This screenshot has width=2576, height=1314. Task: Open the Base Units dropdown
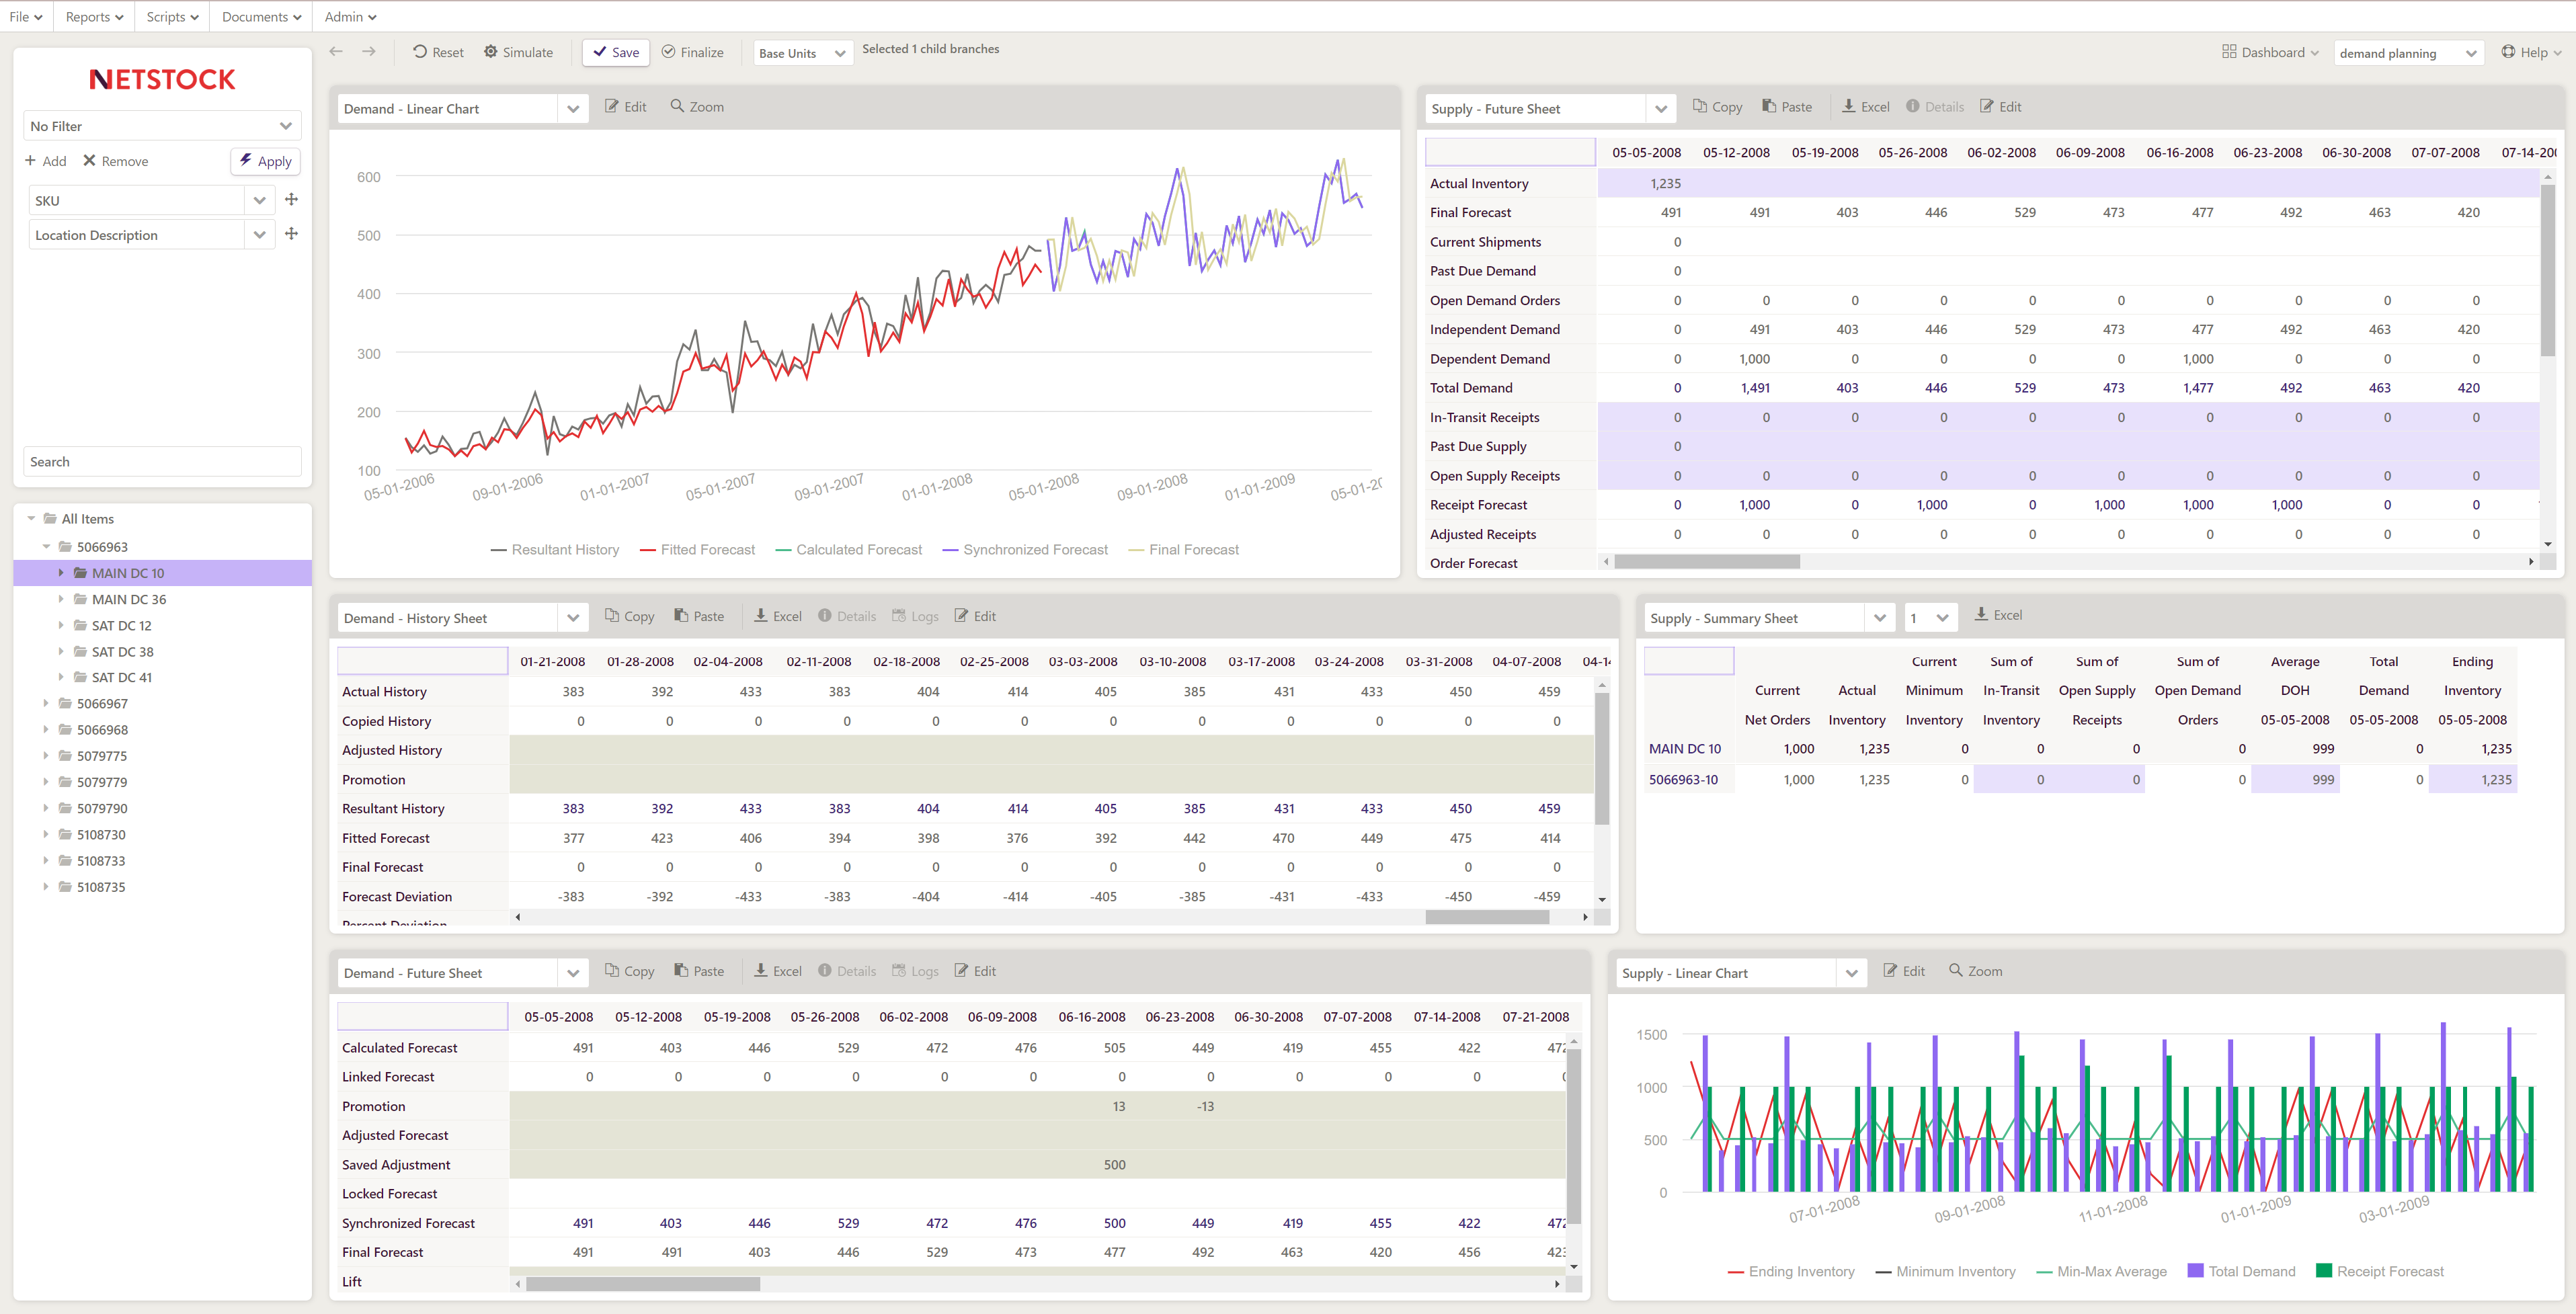[x=803, y=53]
